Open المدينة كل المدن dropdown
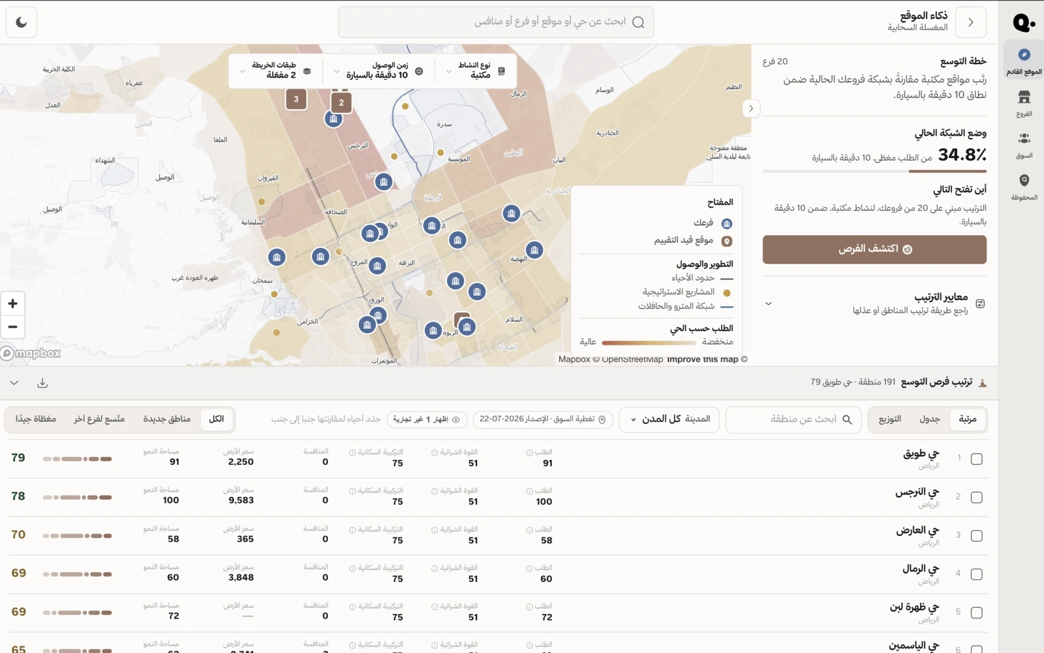 (x=669, y=419)
